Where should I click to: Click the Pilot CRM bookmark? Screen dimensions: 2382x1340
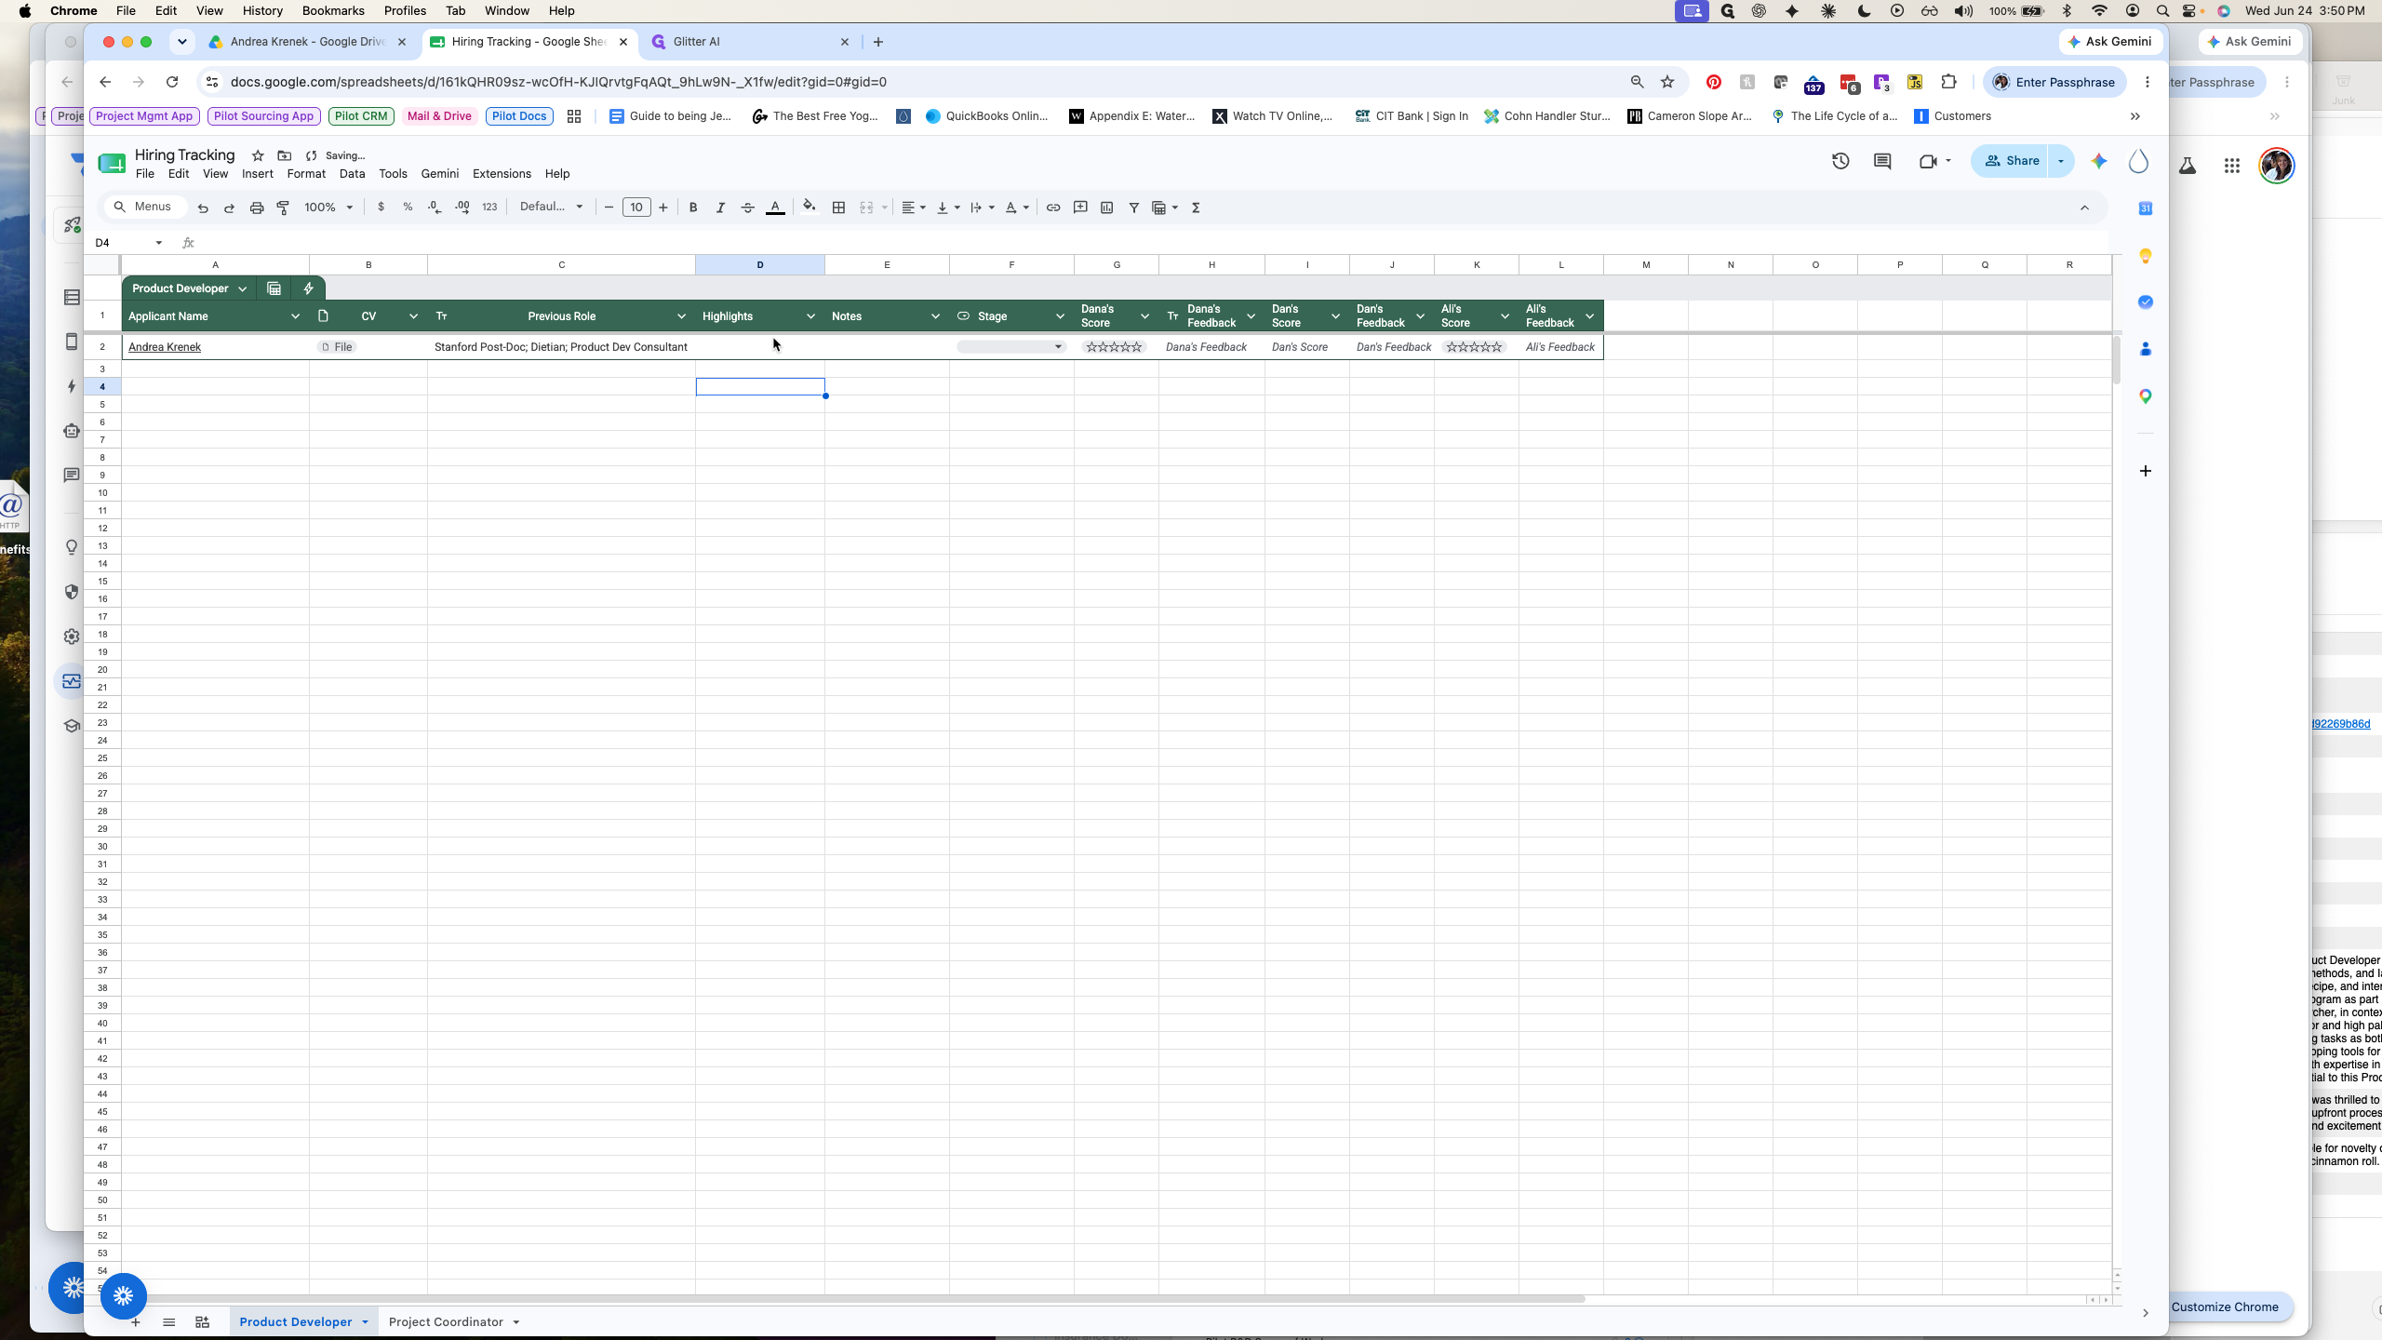[x=361, y=116]
